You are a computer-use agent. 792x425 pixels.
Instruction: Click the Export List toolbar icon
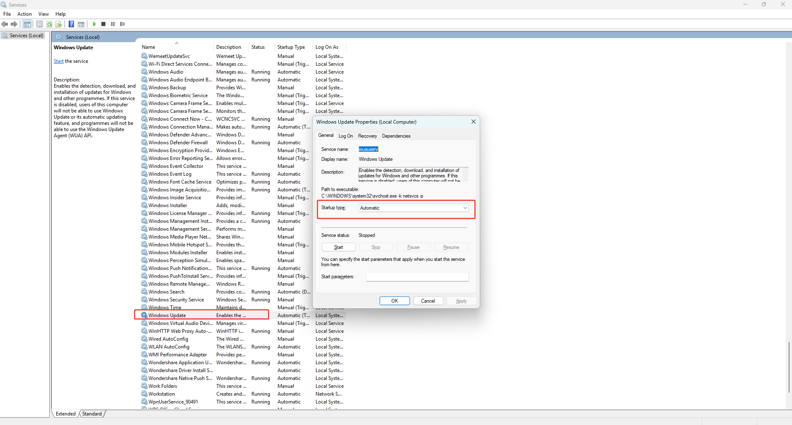(59, 24)
